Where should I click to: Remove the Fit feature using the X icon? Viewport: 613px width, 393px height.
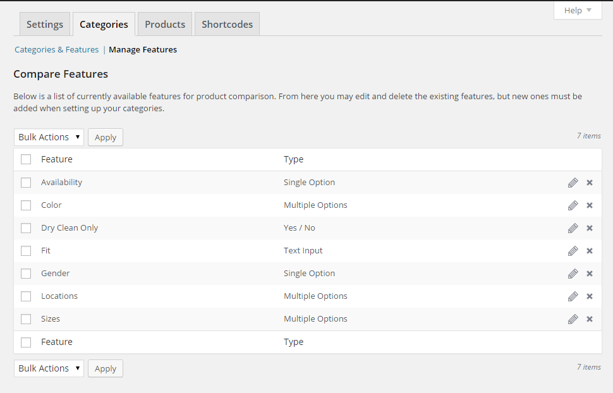coord(590,251)
